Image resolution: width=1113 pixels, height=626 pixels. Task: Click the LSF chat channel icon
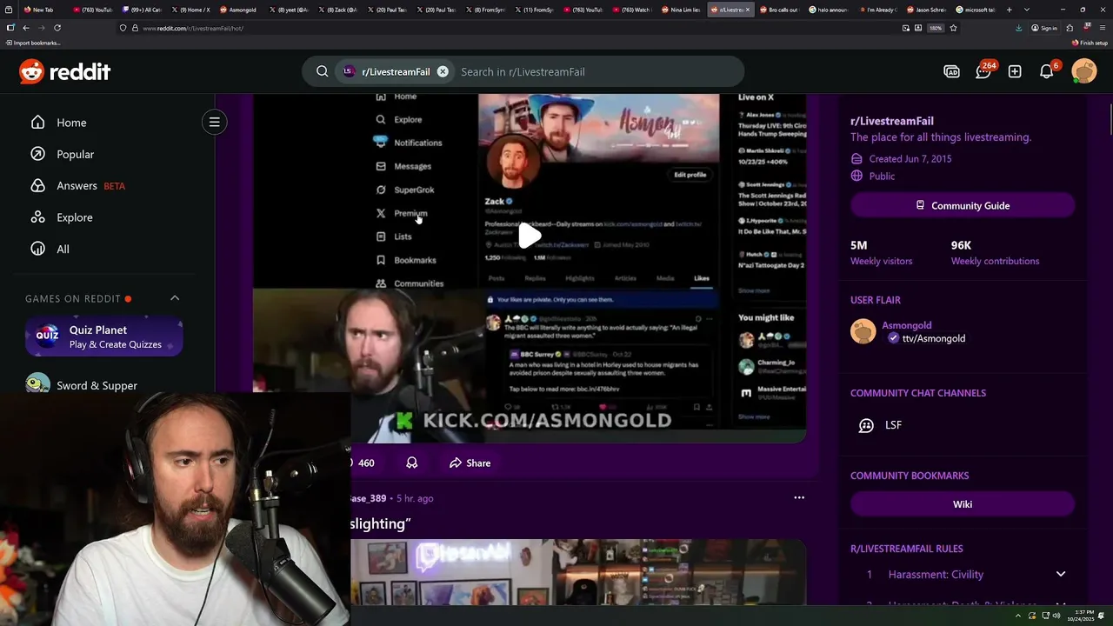[866, 425]
